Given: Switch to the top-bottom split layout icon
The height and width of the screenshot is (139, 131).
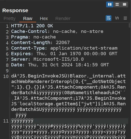Looking at the screenshot, I should [x=117, y=4].
